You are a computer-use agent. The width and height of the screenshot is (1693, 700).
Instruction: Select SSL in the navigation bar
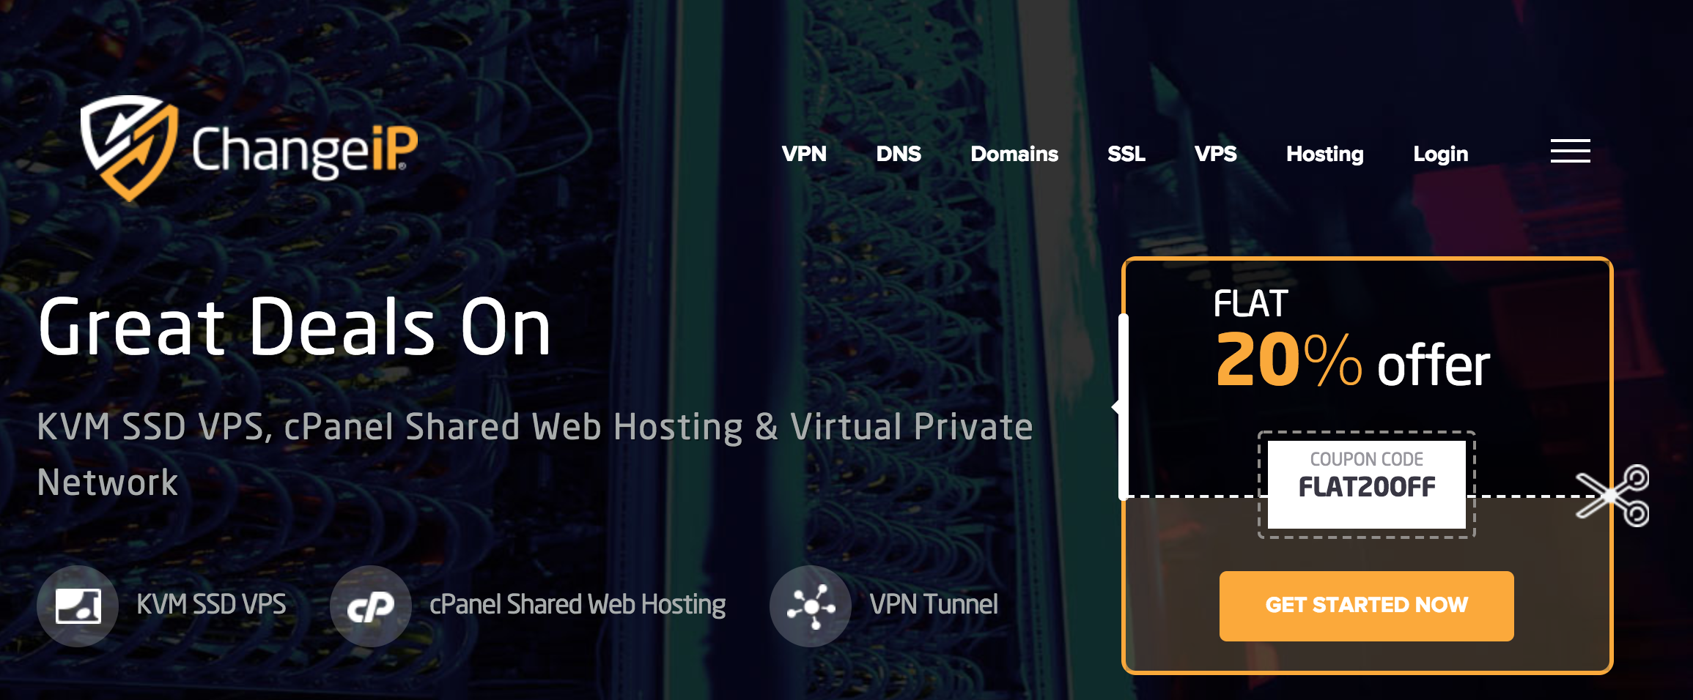click(x=1126, y=154)
